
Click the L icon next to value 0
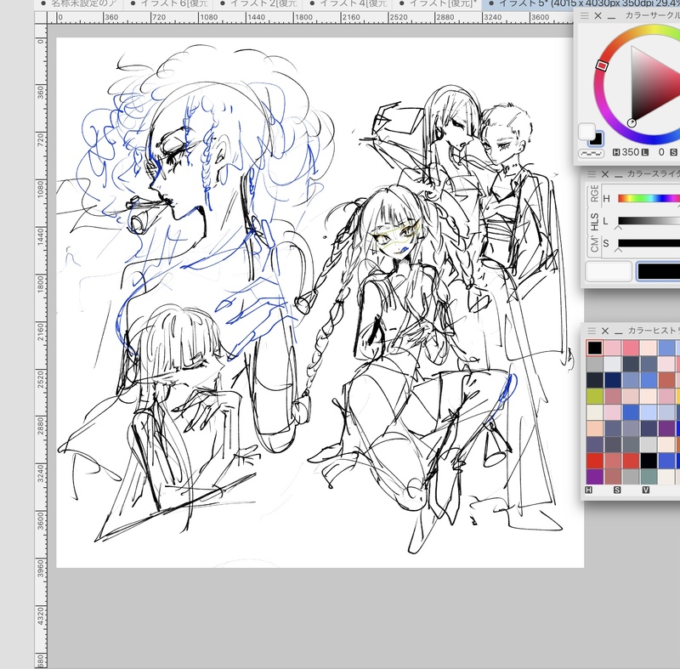click(645, 152)
